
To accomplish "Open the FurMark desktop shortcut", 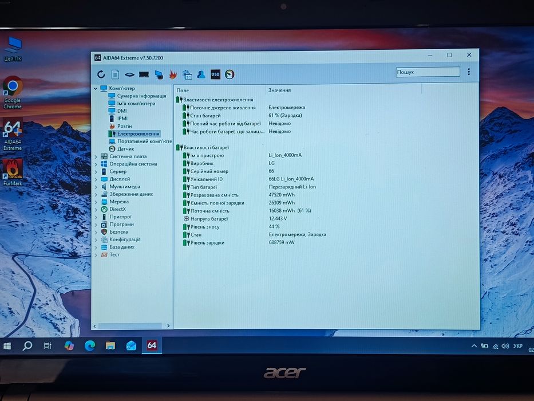I will [x=13, y=172].
